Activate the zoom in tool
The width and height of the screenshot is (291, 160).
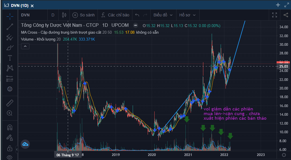10,113
